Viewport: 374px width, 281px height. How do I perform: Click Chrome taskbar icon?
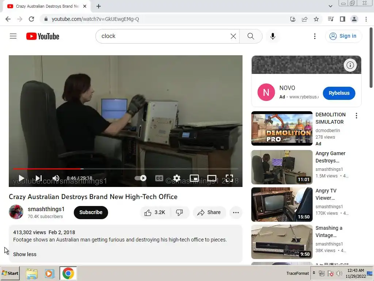click(x=68, y=273)
